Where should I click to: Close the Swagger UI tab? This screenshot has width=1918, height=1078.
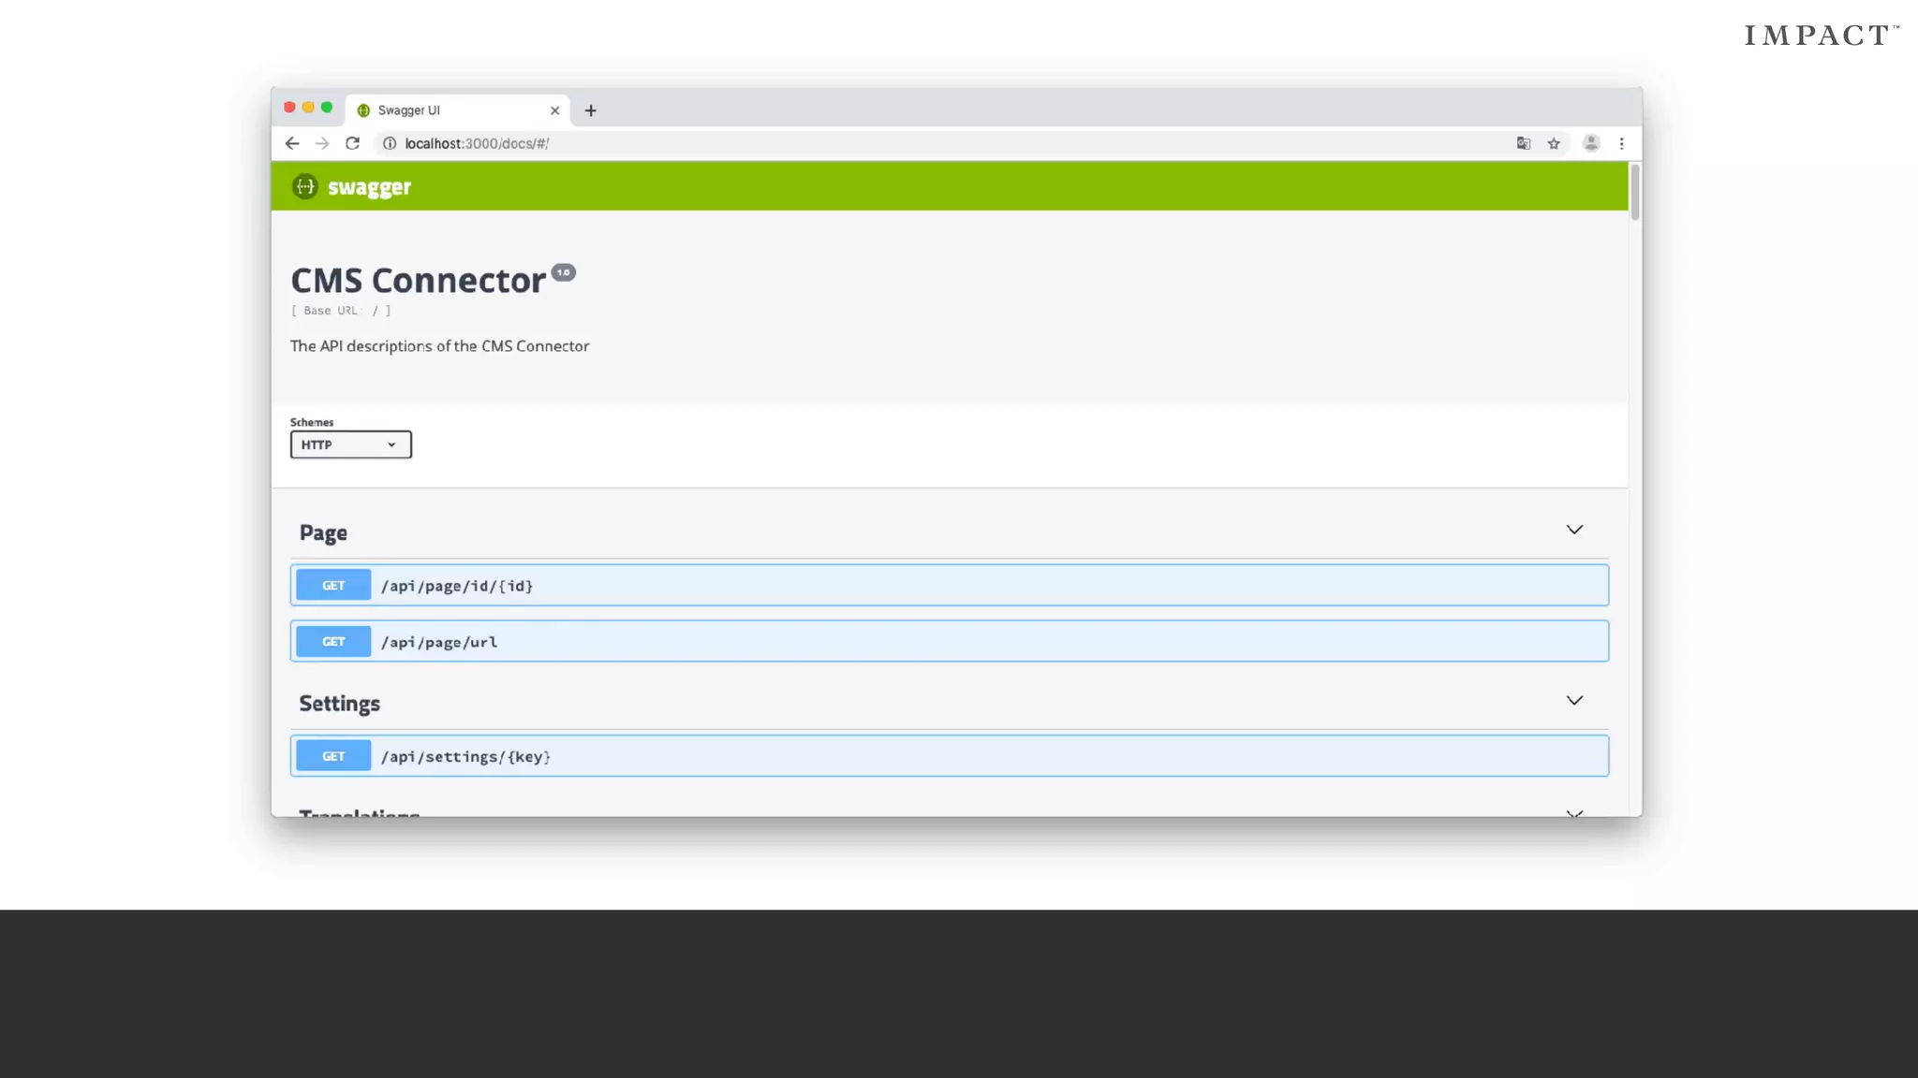[554, 110]
